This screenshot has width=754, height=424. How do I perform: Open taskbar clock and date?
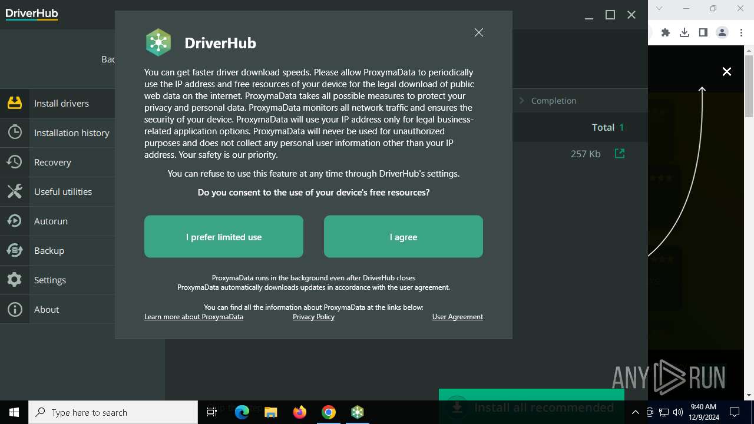704,412
